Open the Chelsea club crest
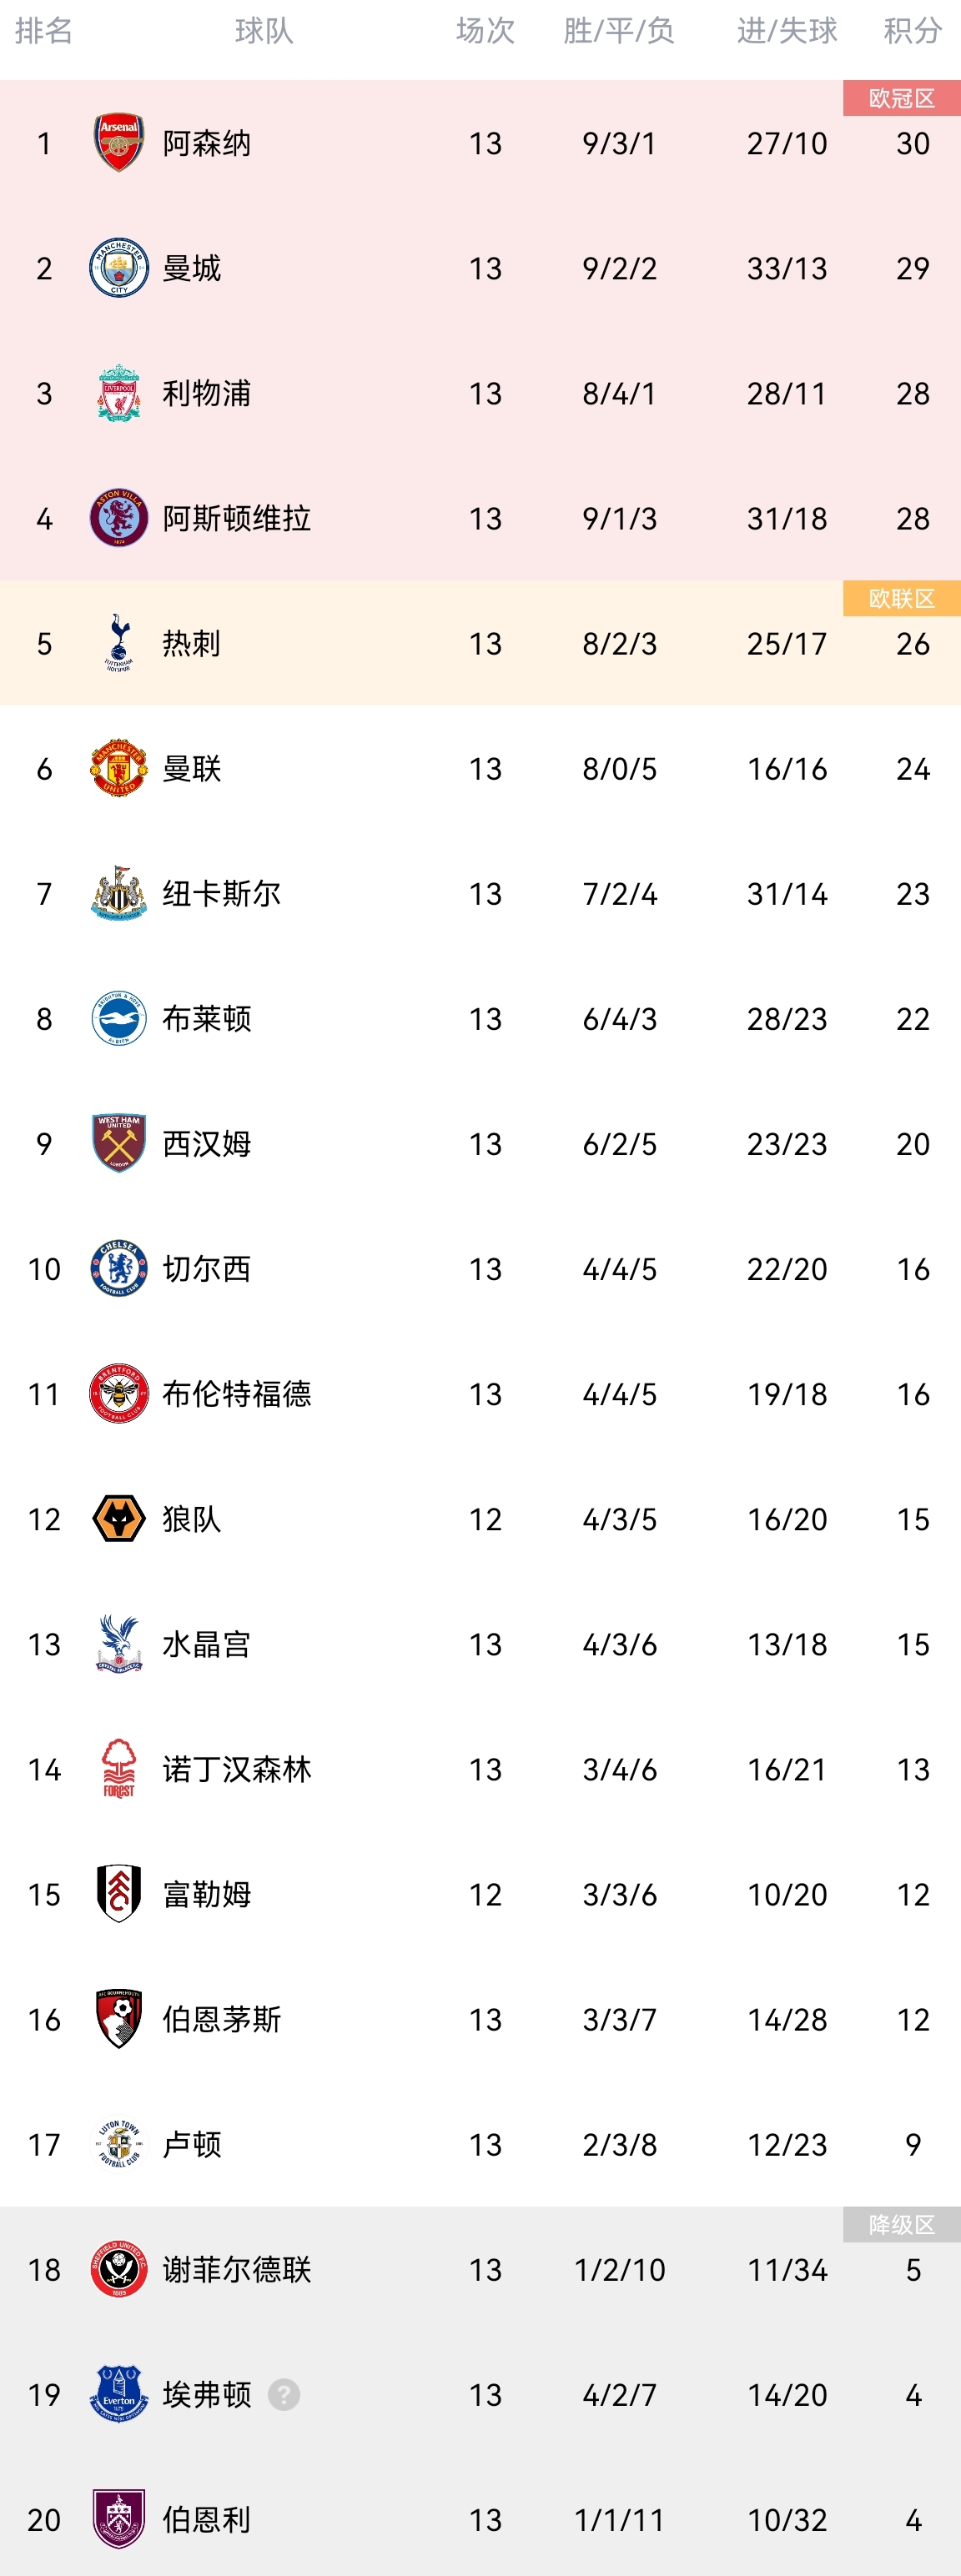961x2576 pixels. 119,1269
